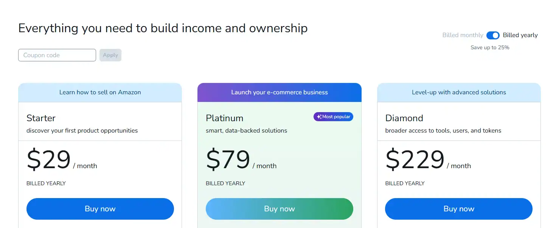Click the Level-up with advanced solutions header

pos(459,92)
